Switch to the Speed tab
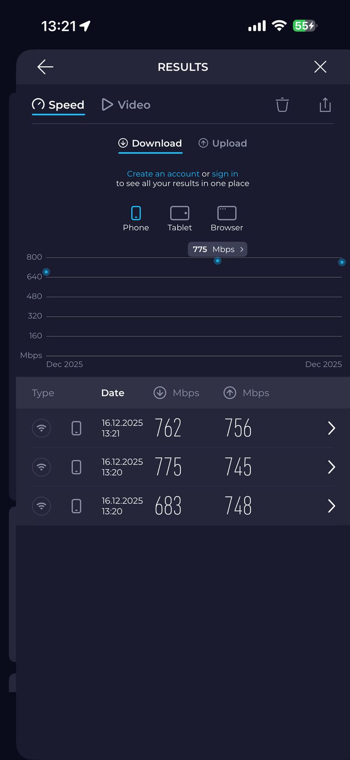 point(58,105)
